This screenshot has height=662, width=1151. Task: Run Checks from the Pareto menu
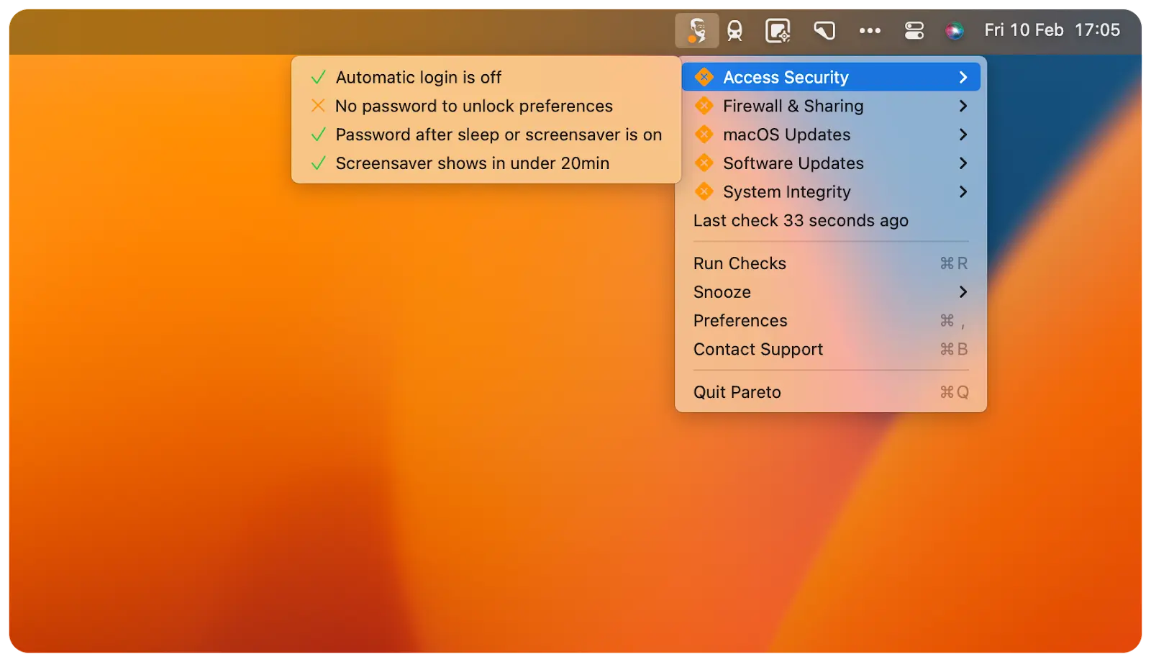740,263
